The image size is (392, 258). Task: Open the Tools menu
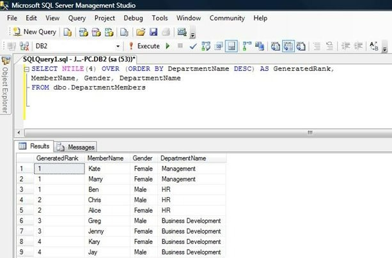(160, 18)
